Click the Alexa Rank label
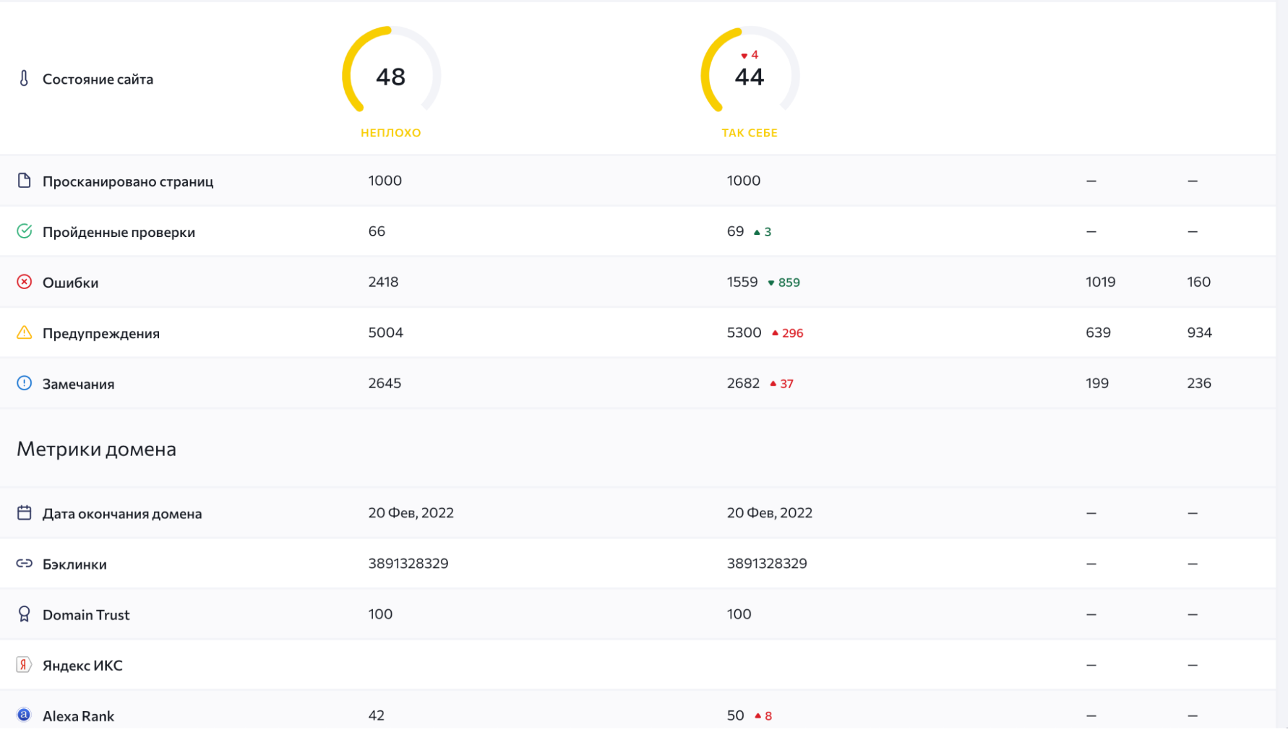1288x729 pixels. [x=79, y=715]
